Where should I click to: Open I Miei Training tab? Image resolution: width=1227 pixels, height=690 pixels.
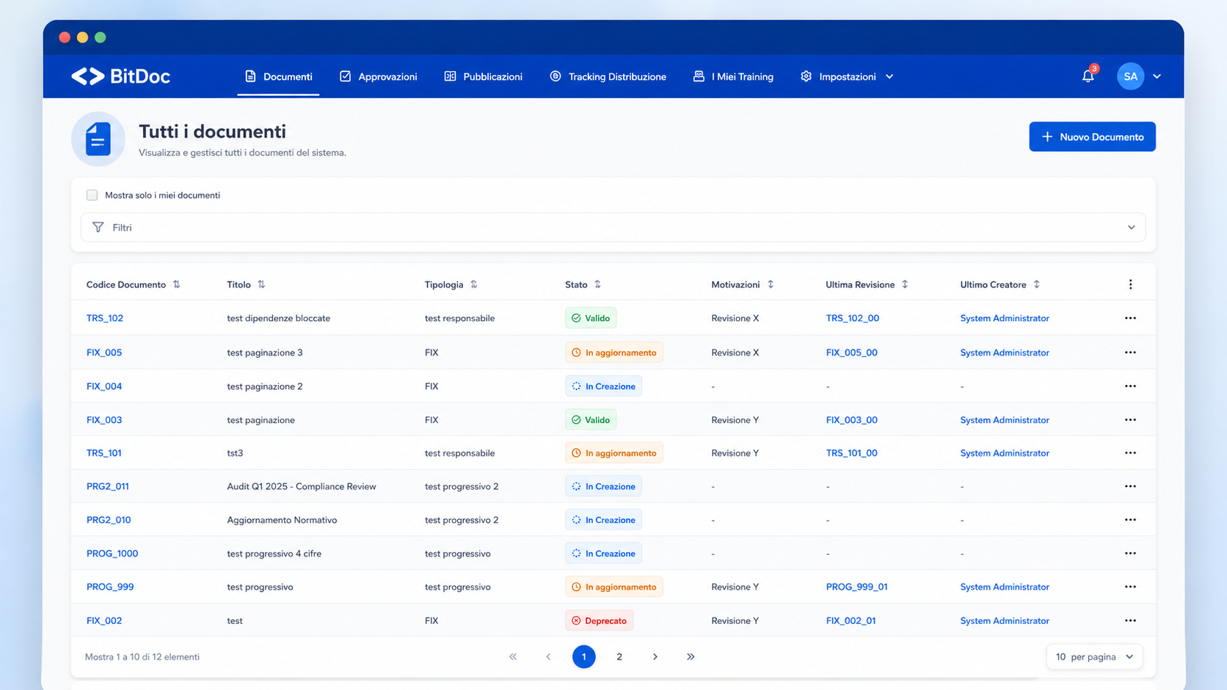point(733,76)
